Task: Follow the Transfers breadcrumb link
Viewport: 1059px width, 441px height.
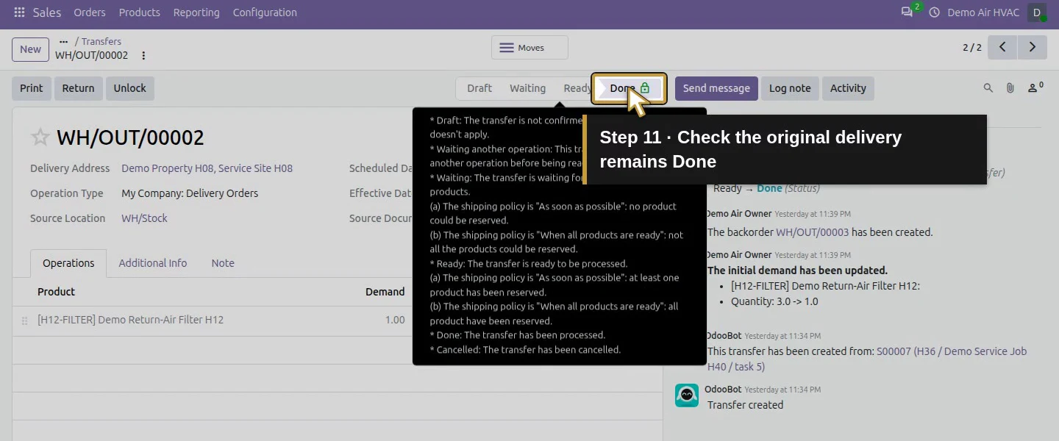Action: coord(101,42)
